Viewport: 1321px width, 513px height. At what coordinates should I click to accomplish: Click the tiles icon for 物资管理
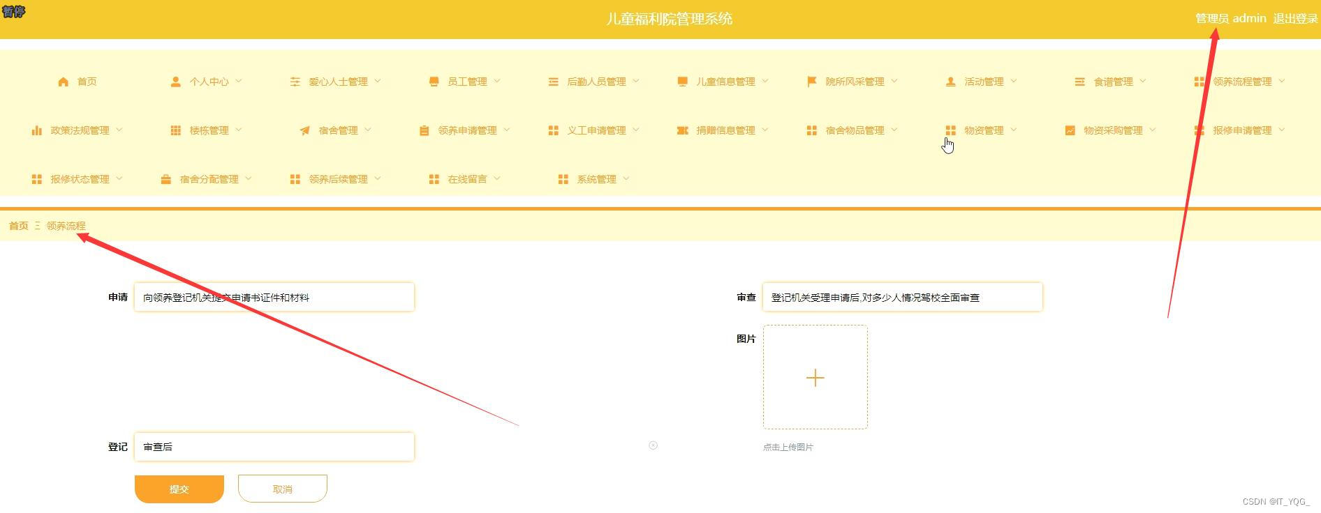951,130
